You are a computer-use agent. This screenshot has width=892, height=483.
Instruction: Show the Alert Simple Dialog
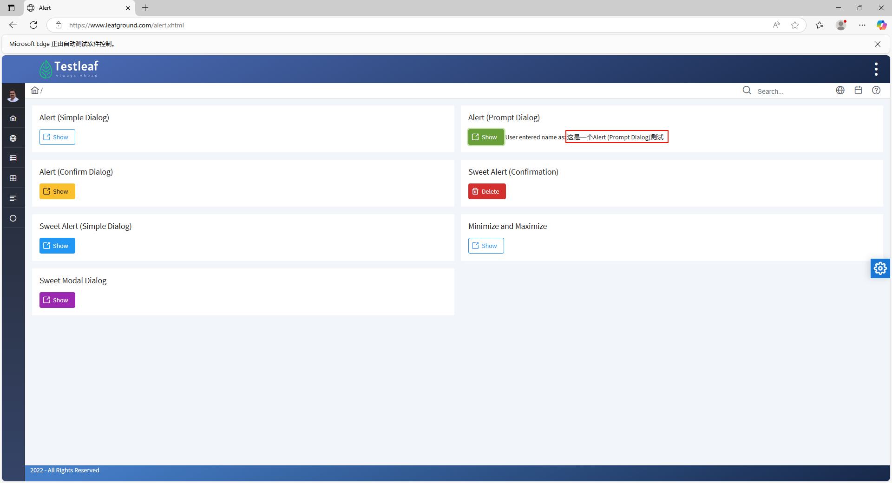57,137
